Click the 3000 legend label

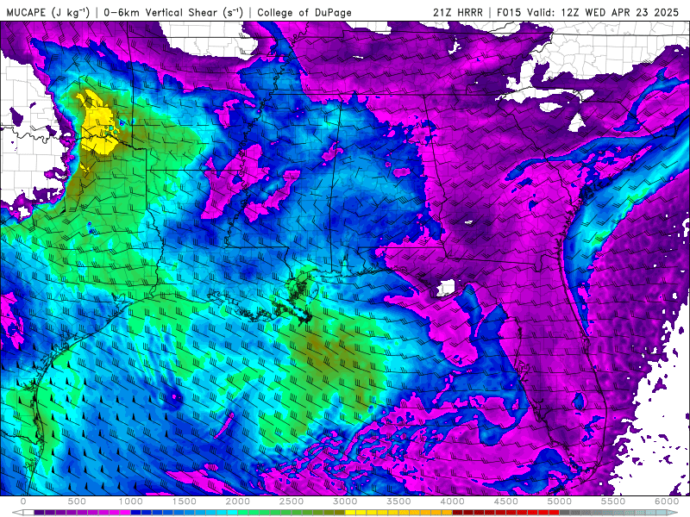coord(346,501)
